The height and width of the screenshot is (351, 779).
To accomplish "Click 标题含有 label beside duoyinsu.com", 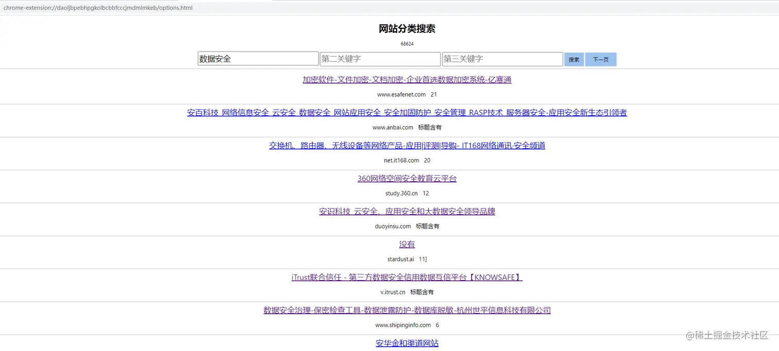I will pyautogui.click(x=428, y=226).
